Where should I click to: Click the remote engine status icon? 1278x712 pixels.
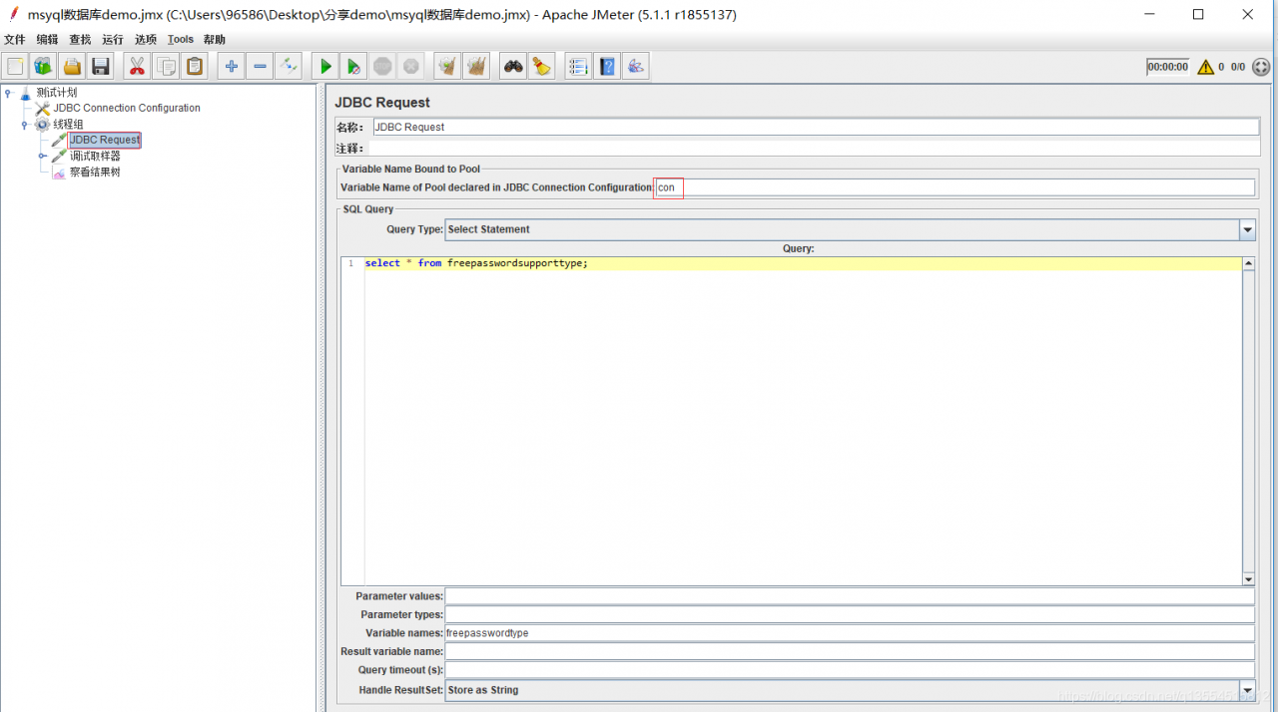1261,67
